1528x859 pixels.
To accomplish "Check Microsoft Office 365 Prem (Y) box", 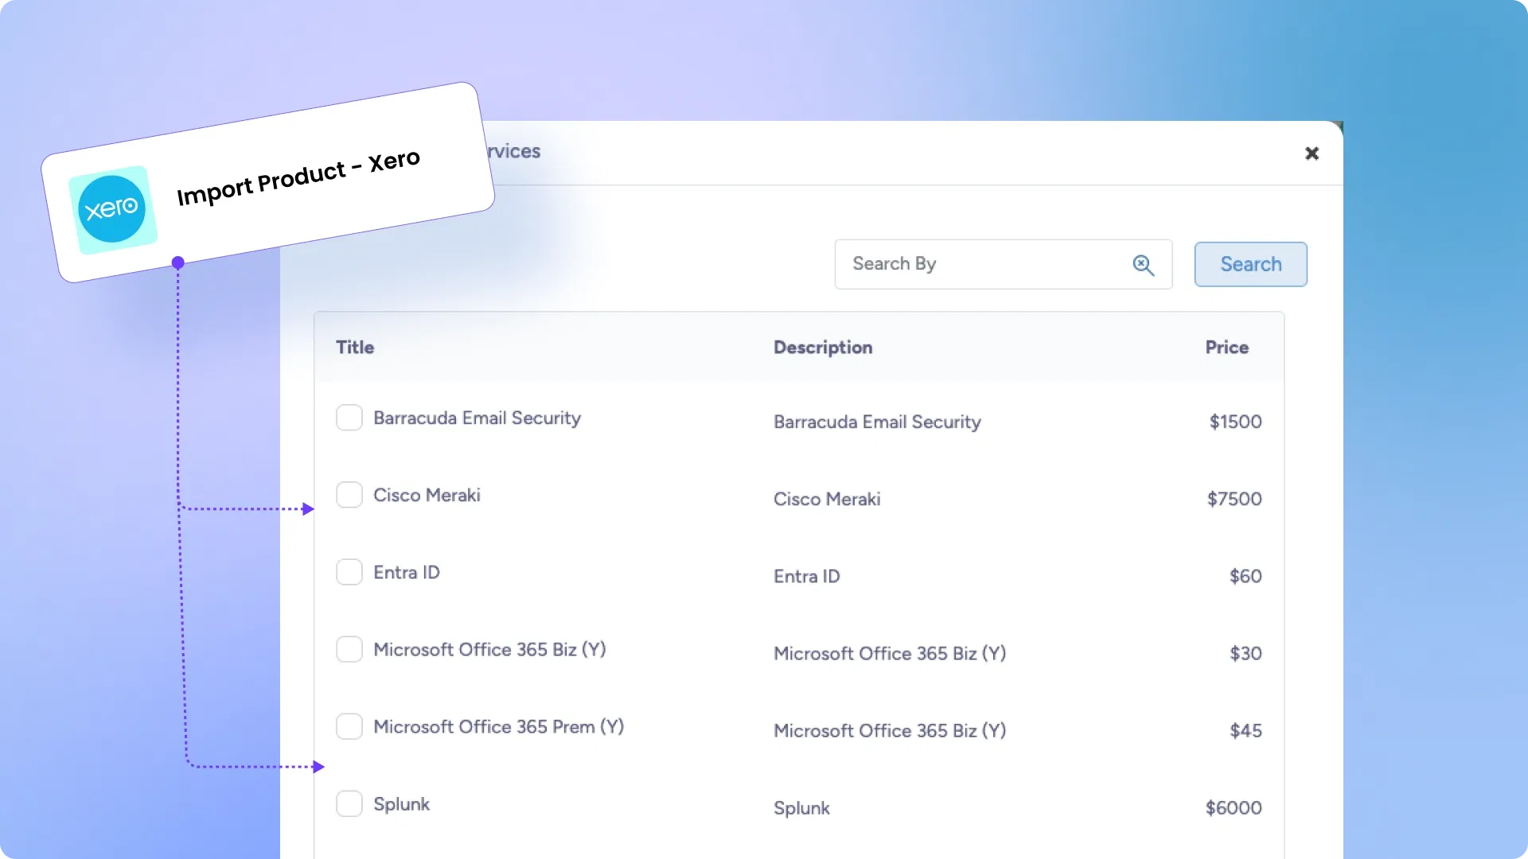I will click(349, 726).
